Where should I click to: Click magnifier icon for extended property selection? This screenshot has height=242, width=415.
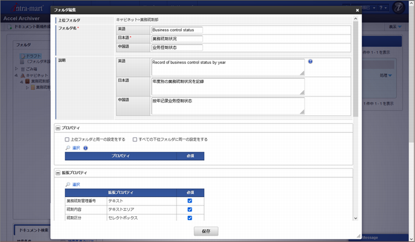coord(68,184)
